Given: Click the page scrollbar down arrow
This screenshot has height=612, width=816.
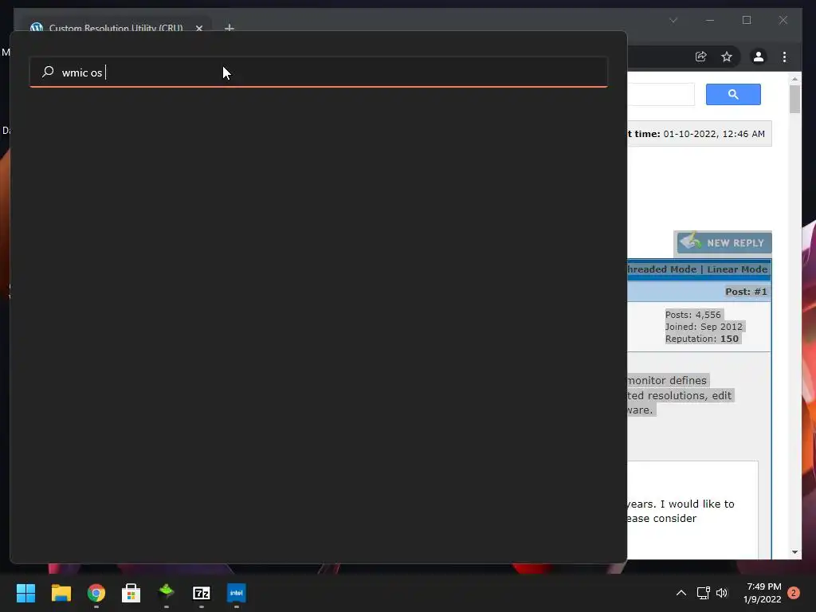Looking at the screenshot, I should pyautogui.click(x=794, y=551).
